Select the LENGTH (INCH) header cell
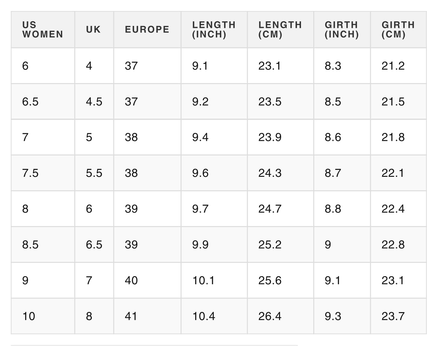The width and height of the screenshot is (427, 350). [x=214, y=30]
